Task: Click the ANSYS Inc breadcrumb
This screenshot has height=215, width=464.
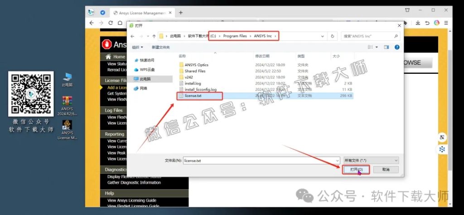Action: click(x=263, y=36)
